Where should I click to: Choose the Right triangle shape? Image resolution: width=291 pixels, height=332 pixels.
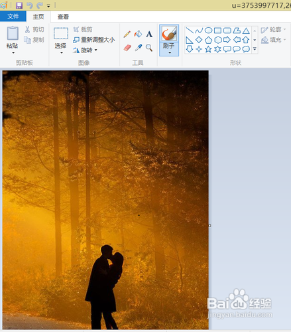click(x=190, y=40)
